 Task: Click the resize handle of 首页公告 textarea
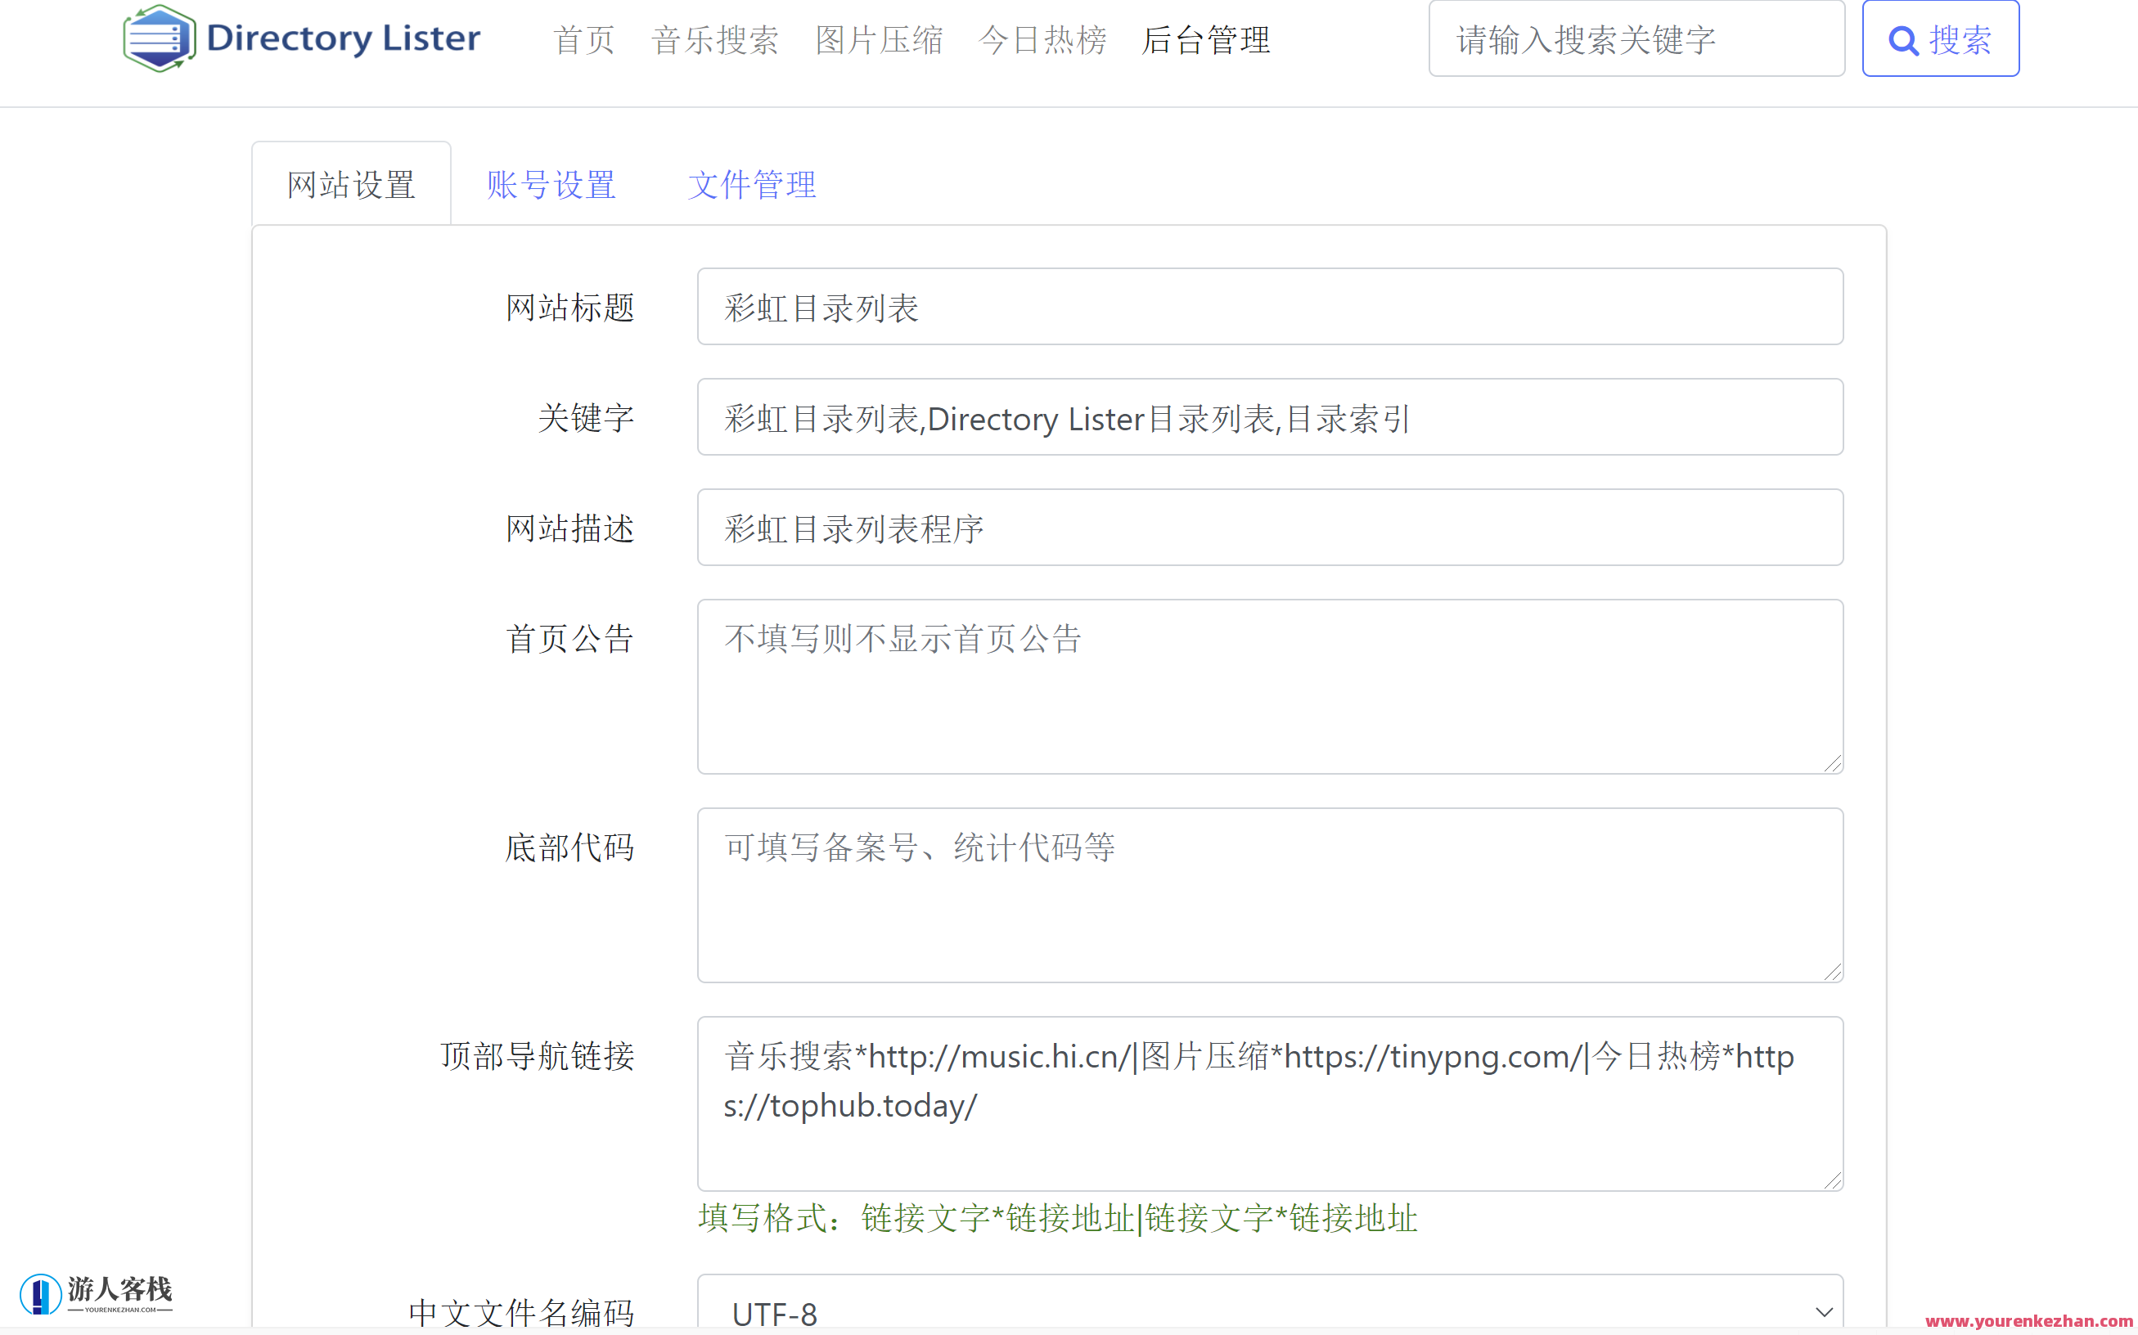click(1833, 764)
